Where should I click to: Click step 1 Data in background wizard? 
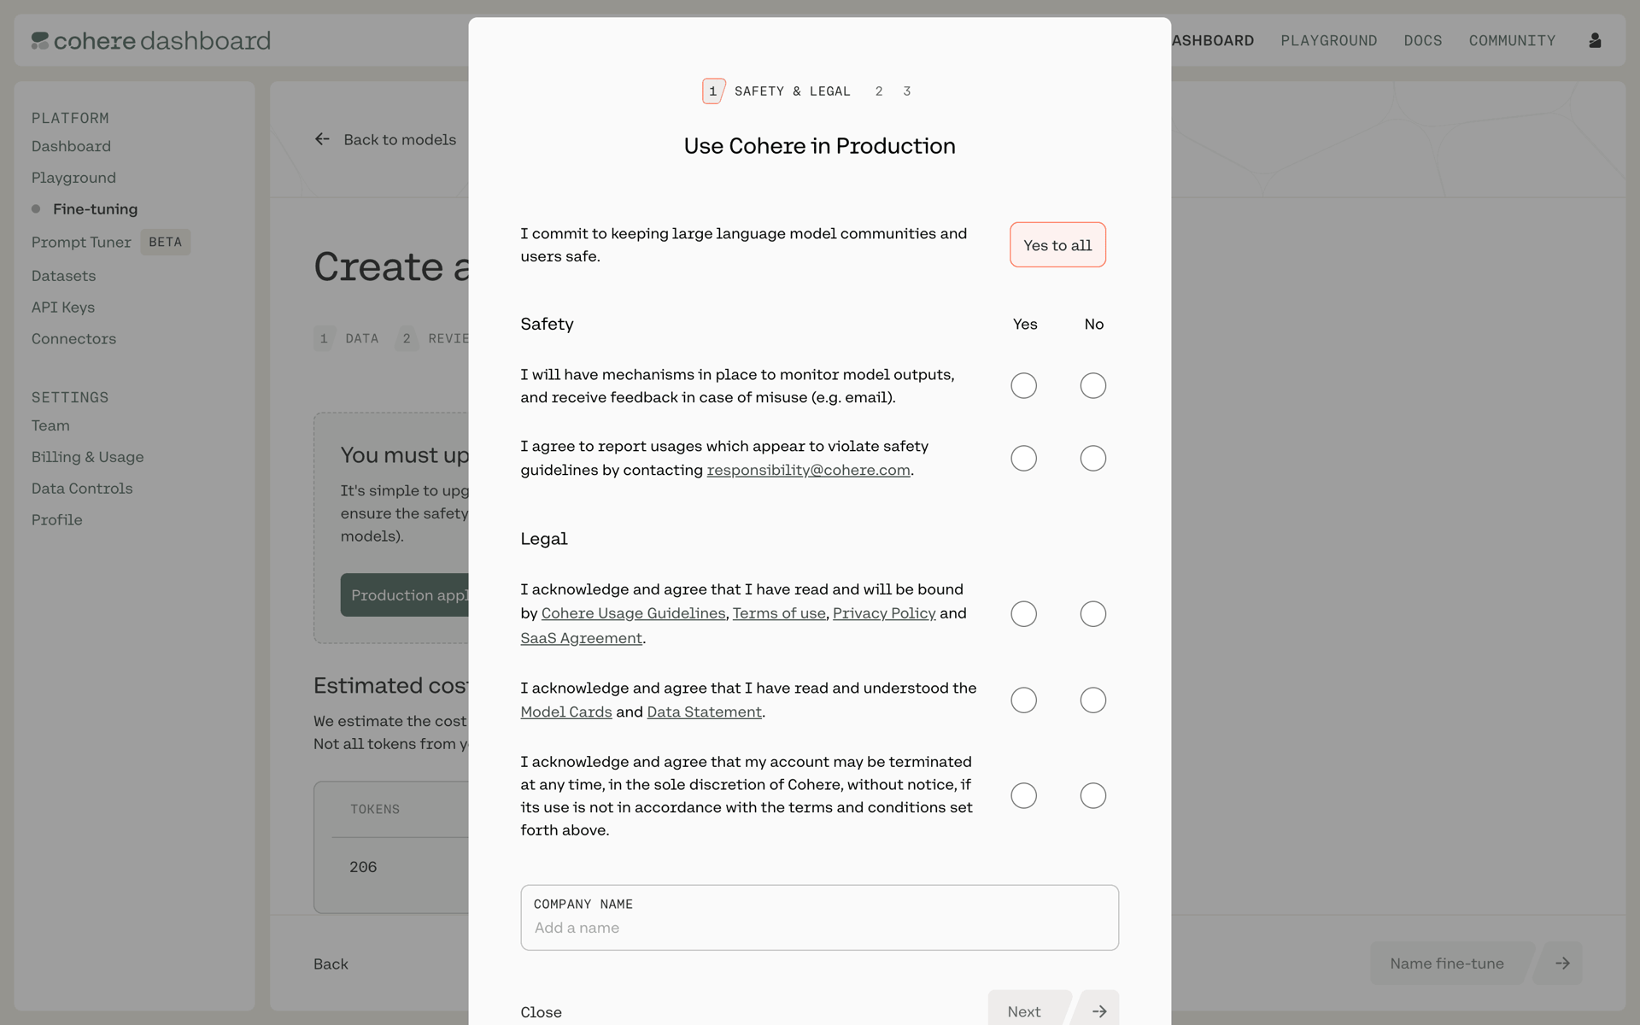(347, 339)
